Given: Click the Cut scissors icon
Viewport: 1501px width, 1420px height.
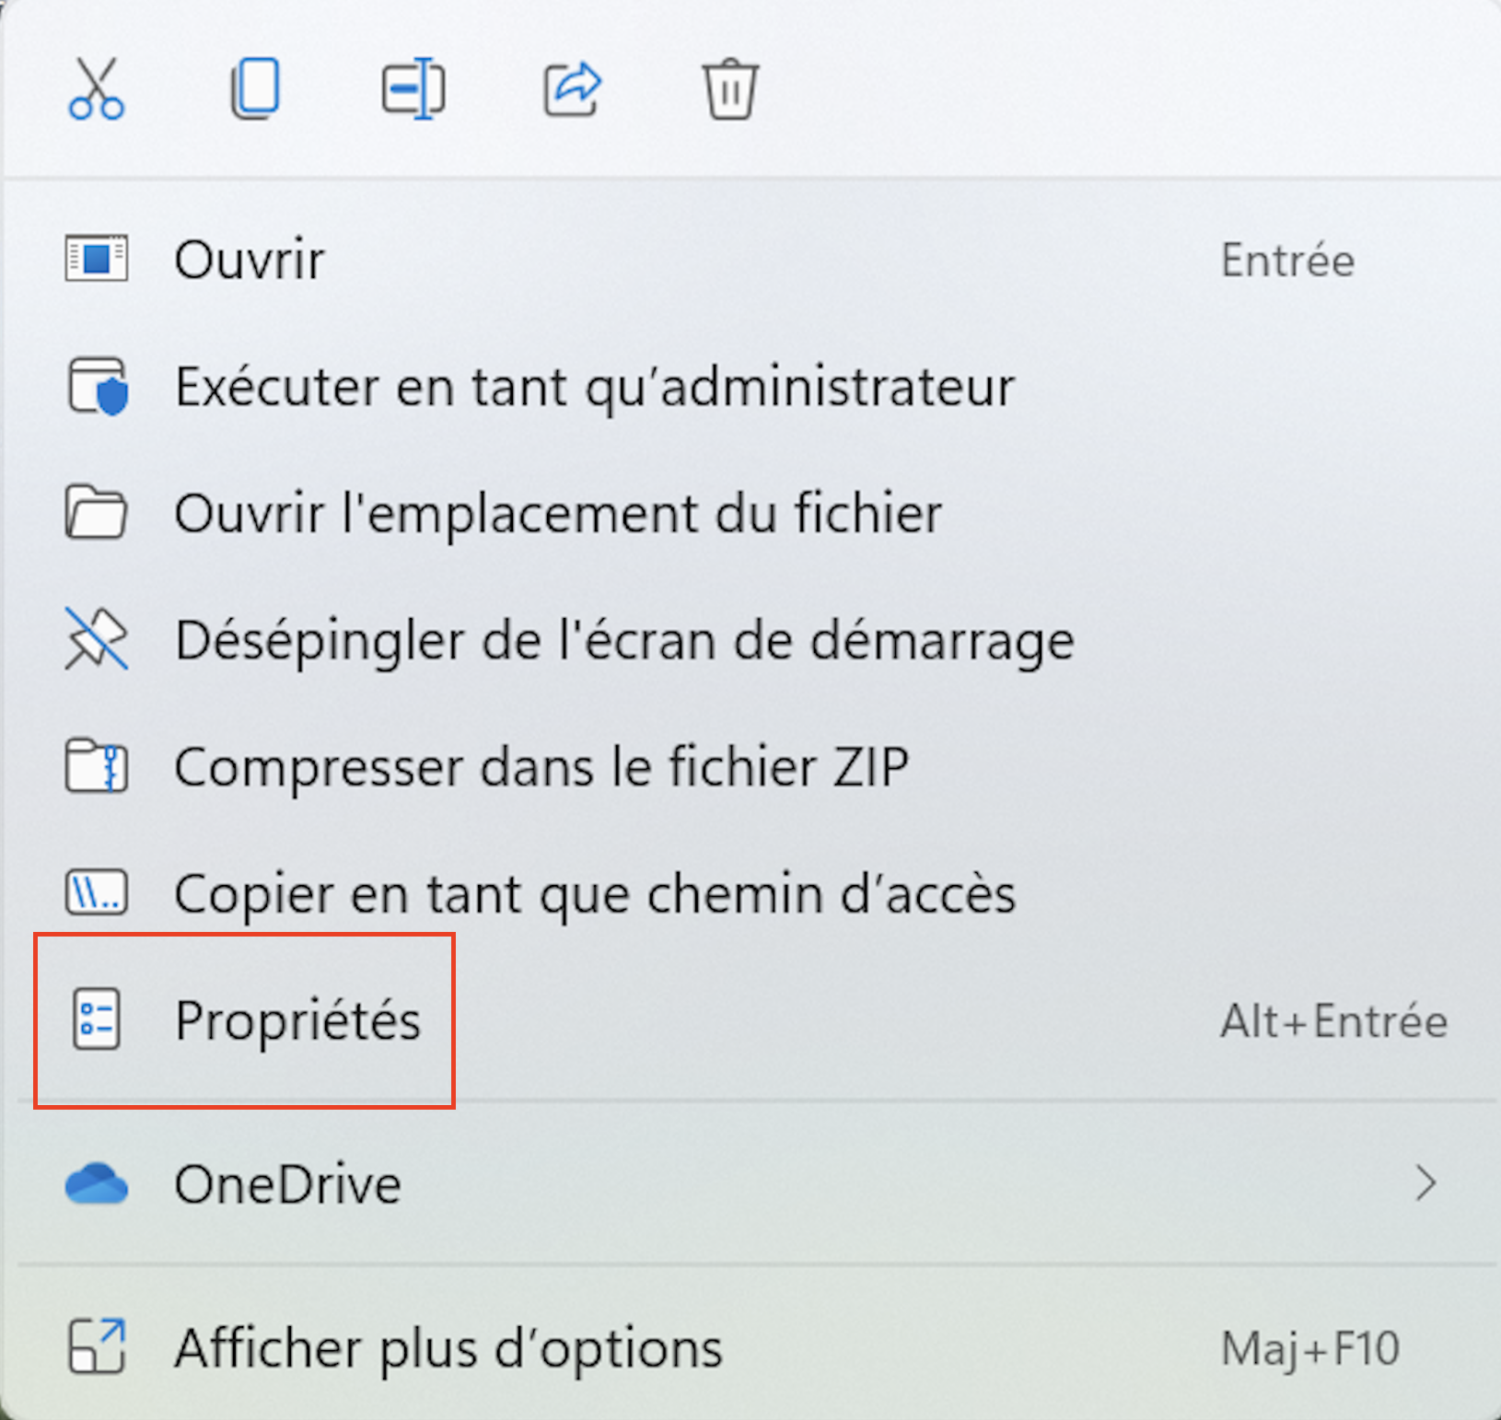Looking at the screenshot, I should pyautogui.click(x=97, y=89).
